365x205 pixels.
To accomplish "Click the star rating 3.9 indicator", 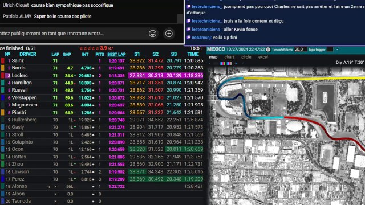I will [x=96, y=48].
